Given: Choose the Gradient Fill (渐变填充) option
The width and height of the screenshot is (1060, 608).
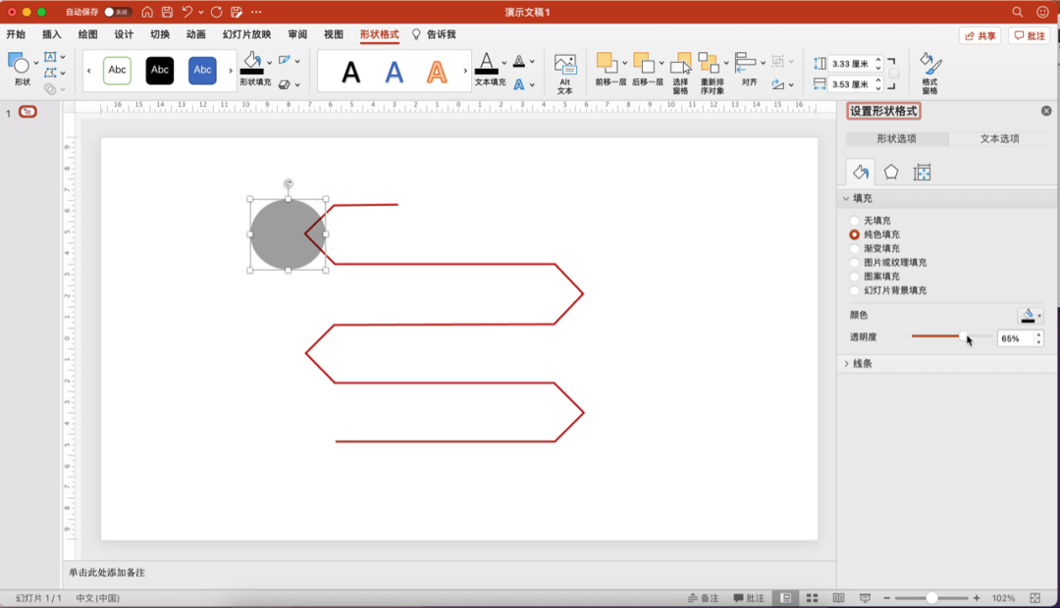Looking at the screenshot, I should tap(855, 249).
